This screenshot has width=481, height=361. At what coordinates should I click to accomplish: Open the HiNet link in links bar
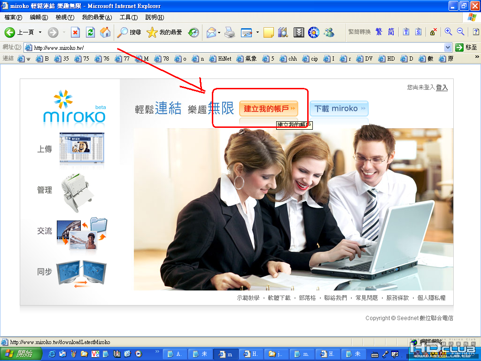point(221,59)
